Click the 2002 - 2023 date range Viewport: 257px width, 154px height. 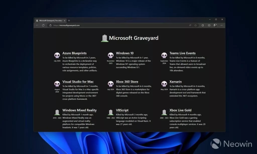164,118
